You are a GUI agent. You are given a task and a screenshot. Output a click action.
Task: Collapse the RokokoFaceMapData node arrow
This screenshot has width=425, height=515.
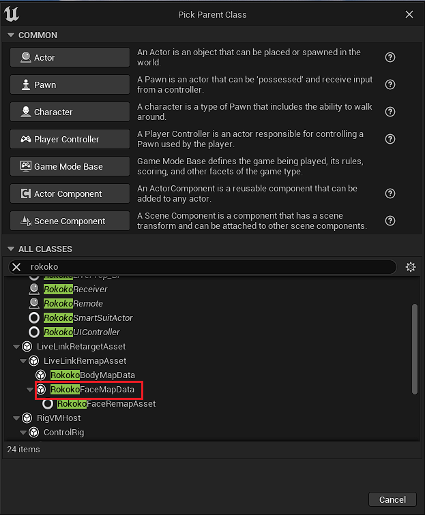(x=30, y=390)
